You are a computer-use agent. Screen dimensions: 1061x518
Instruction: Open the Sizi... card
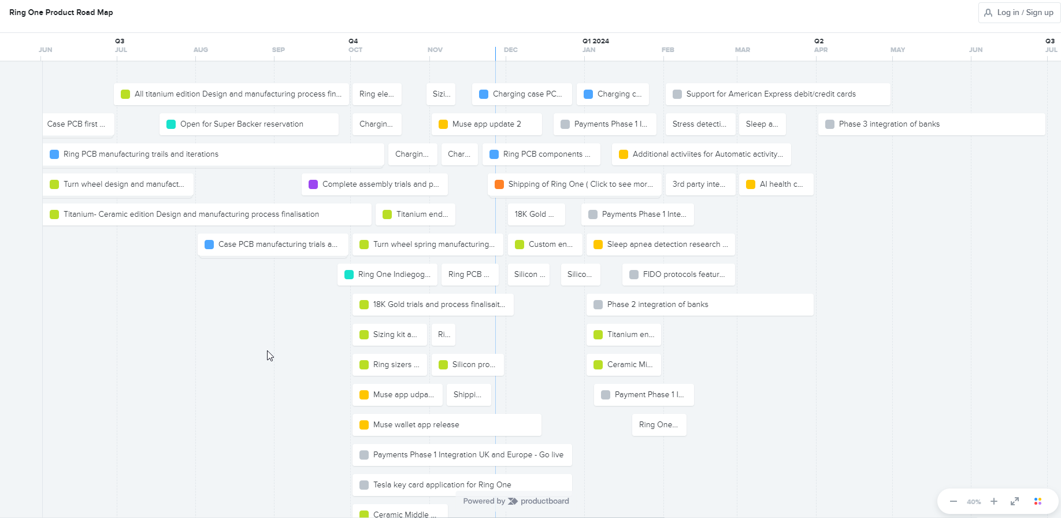[x=441, y=94]
